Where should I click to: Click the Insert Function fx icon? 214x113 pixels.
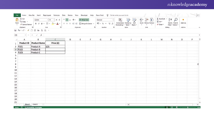click(x=41, y=35)
